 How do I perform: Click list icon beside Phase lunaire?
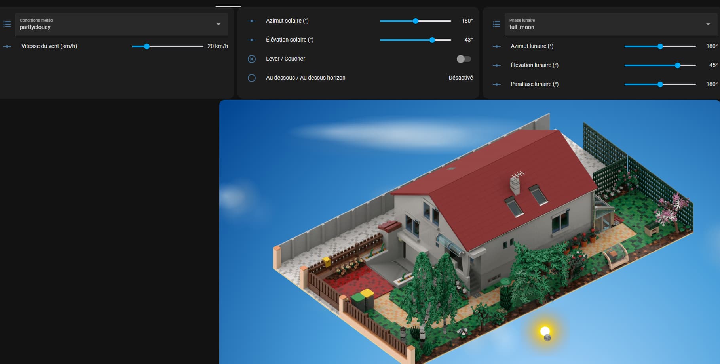click(x=496, y=24)
